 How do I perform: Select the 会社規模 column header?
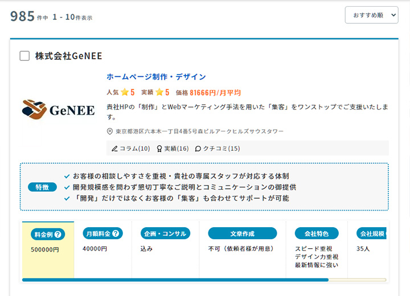(x=371, y=233)
